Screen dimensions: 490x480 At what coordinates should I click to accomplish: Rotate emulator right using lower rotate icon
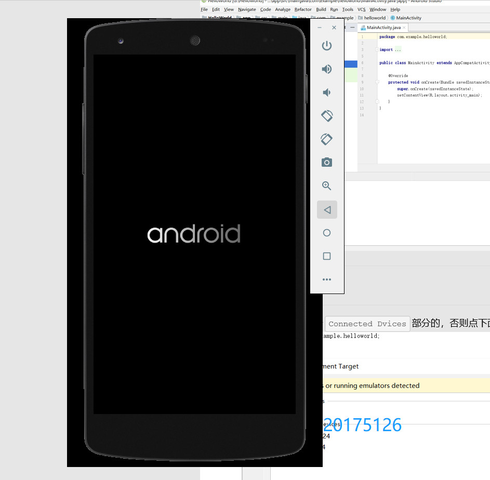(x=326, y=139)
